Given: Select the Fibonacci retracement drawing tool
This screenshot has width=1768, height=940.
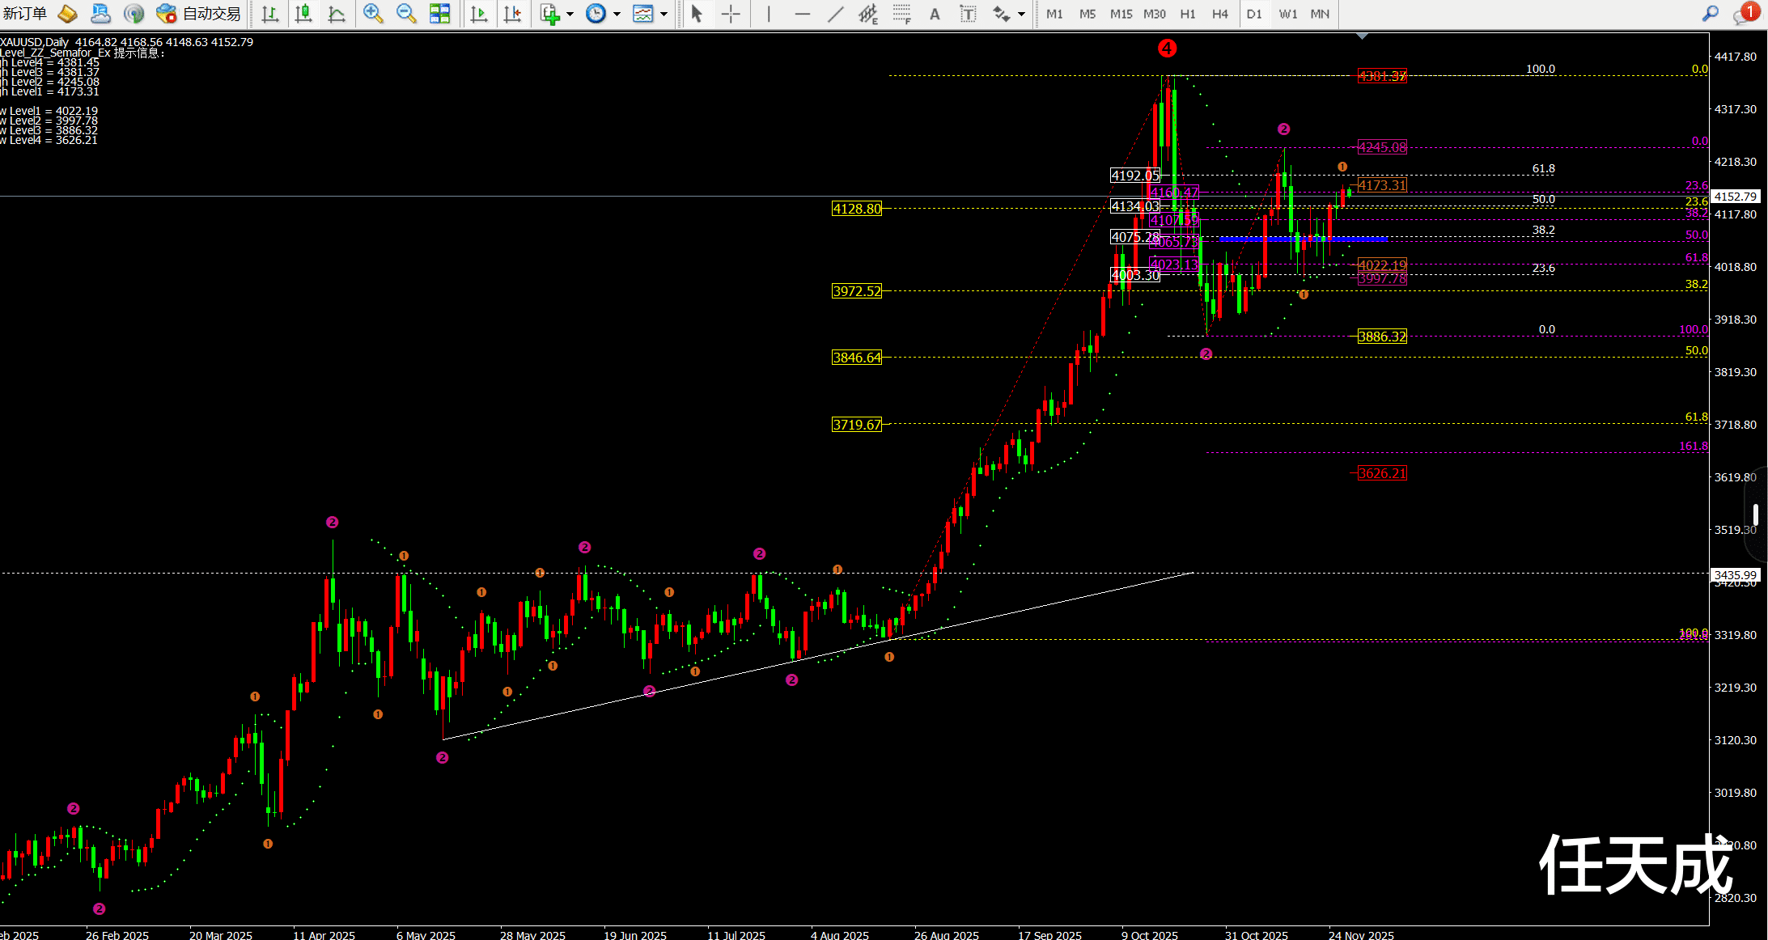Looking at the screenshot, I should pos(901,14).
